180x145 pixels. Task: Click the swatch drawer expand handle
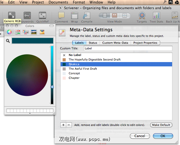30,113
